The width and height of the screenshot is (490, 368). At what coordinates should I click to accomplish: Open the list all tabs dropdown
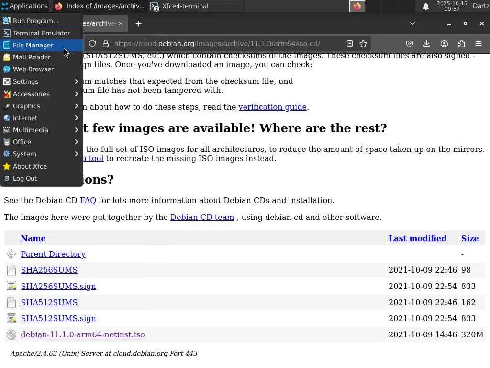pyautogui.click(x=412, y=23)
